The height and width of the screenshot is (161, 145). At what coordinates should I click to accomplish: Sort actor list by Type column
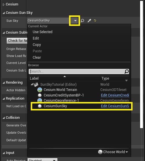click(x=105, y=78)
